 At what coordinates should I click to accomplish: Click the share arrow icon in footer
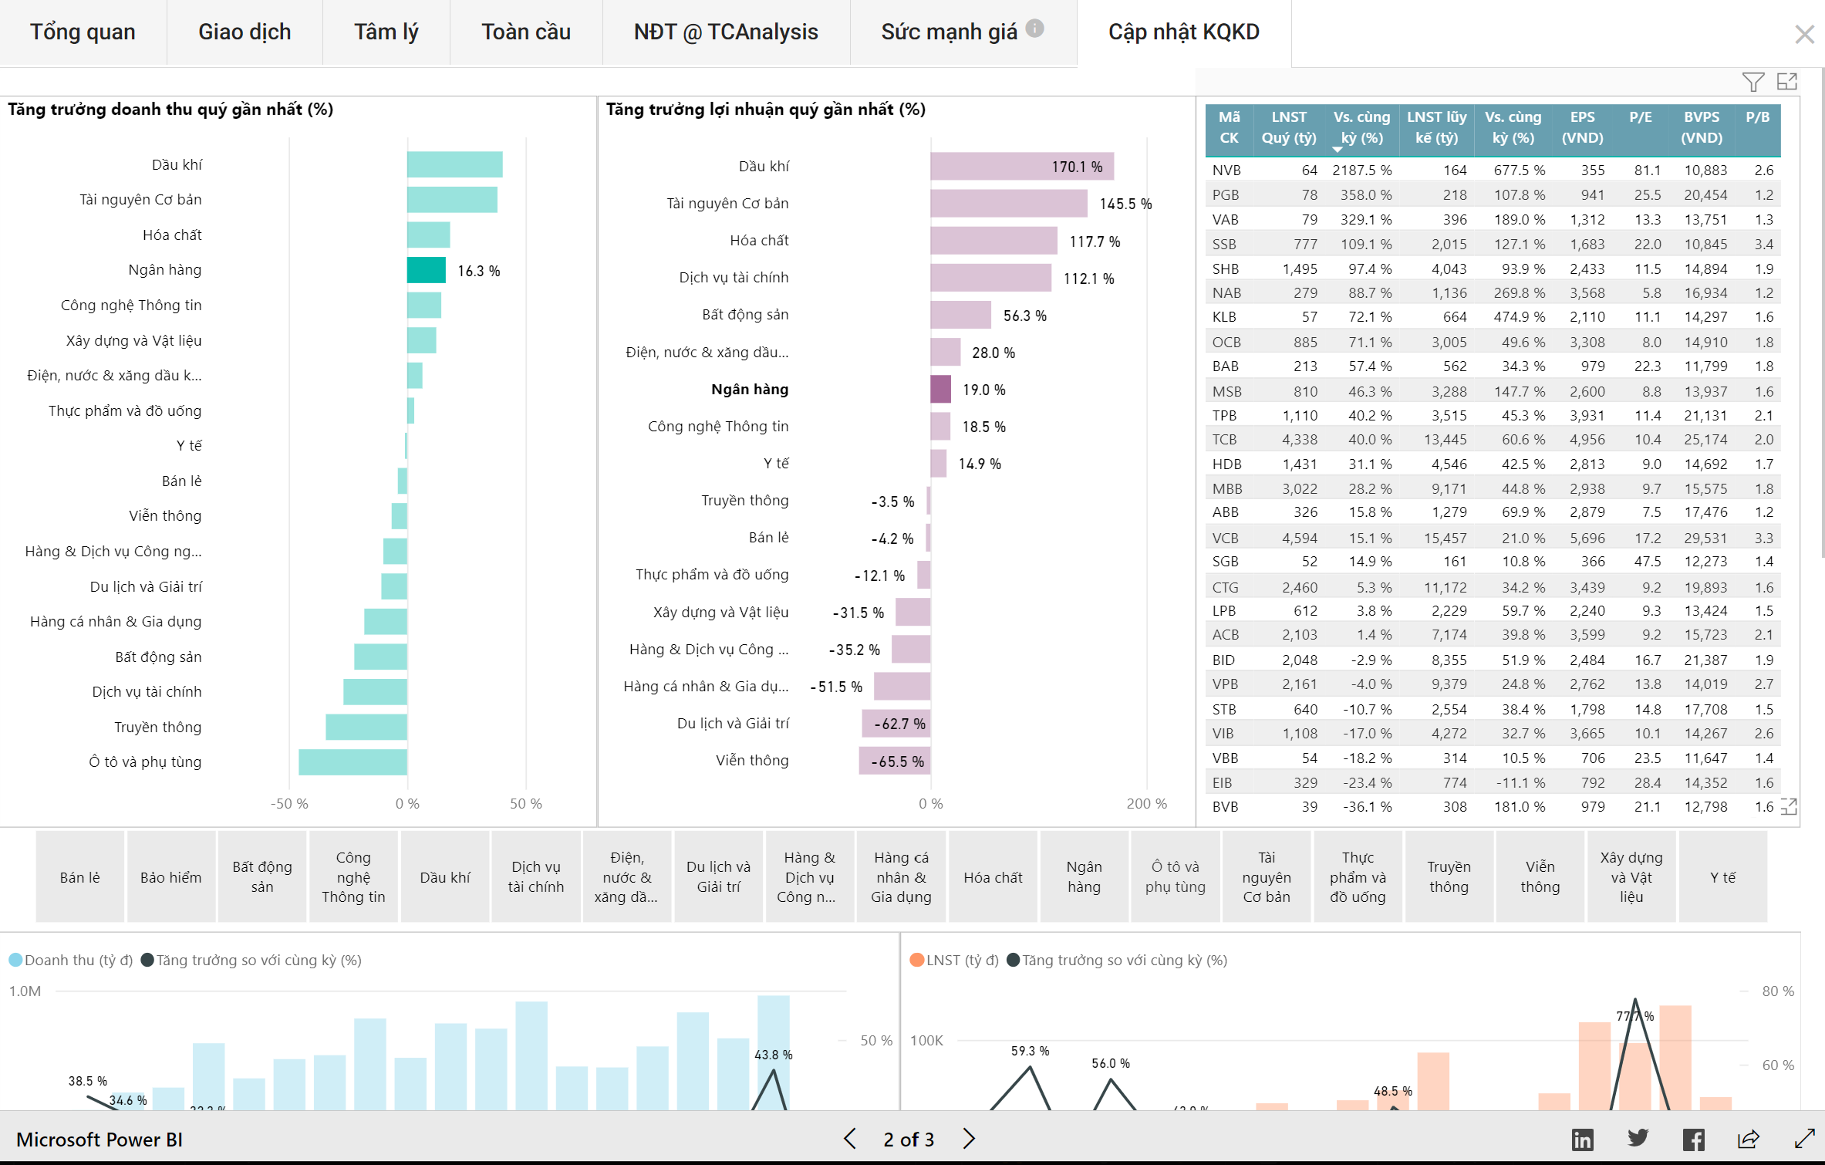click(x=1749, y=1139)
